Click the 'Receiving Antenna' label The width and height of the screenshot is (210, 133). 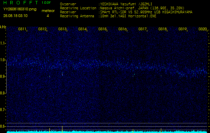77,16
